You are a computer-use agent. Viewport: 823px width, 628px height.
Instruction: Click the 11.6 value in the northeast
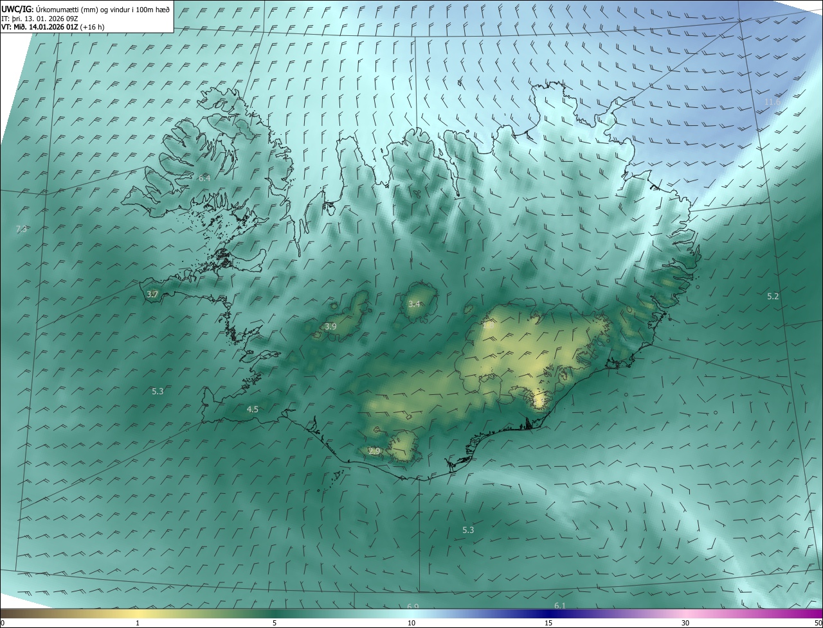(x=772, y=102)
